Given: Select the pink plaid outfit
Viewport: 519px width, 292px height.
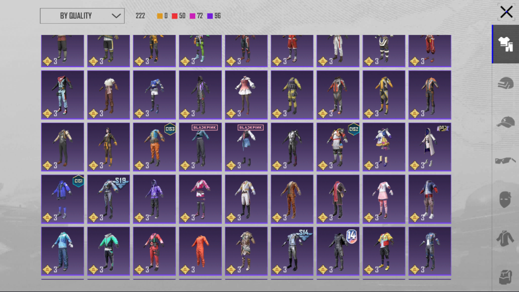Looking at the screenshot, I should click(x=384, y=199).
